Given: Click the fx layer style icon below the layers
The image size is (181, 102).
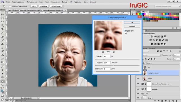Looking at the screenshot, I should (159, 101).
